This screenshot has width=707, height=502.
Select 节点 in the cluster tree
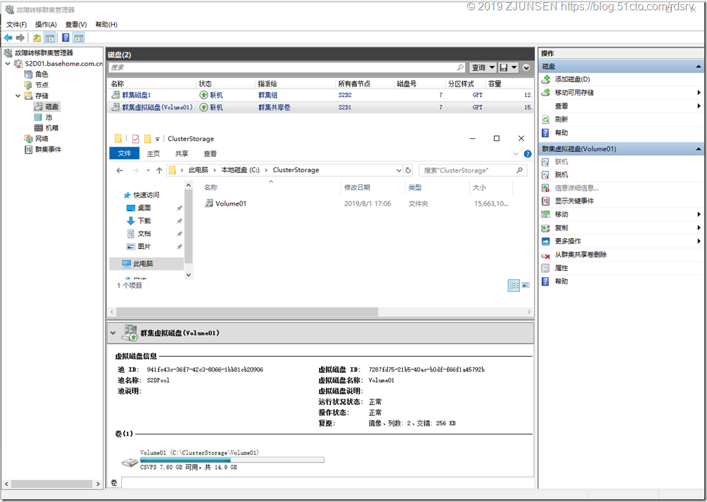[x=41, y=85]
